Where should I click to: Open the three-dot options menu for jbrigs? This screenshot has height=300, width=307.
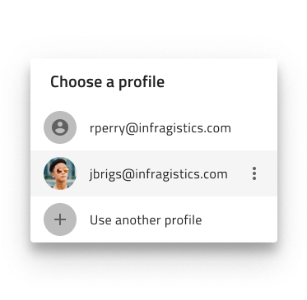click(254, 173)
